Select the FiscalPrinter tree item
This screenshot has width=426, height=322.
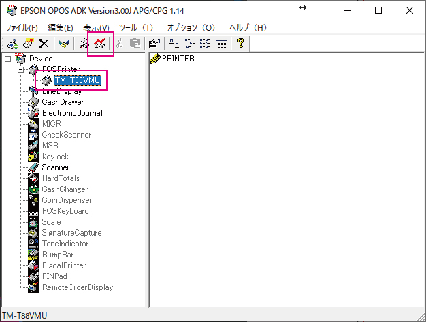pos(64,265)
